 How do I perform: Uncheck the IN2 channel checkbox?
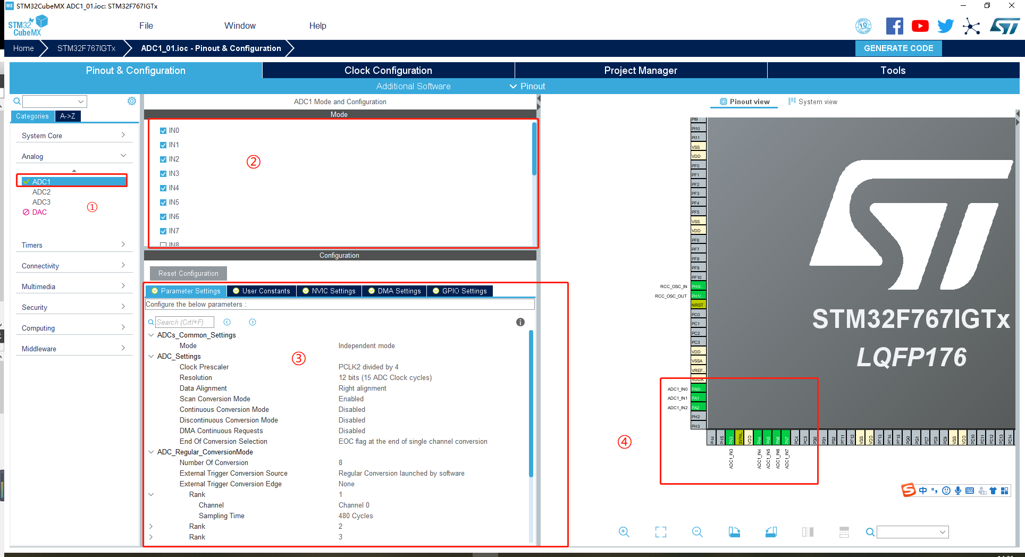(163, 159)
